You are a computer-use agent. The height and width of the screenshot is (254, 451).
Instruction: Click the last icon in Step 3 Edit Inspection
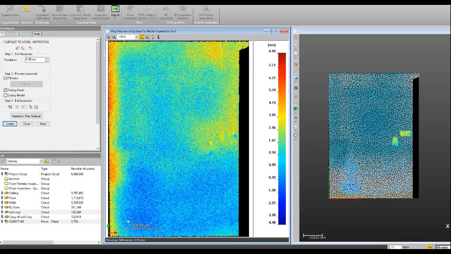click(36, 107)
